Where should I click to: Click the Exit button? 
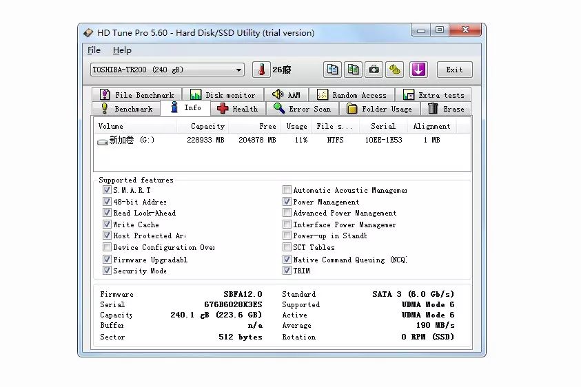pyautogui.click(x=455, y=70)
